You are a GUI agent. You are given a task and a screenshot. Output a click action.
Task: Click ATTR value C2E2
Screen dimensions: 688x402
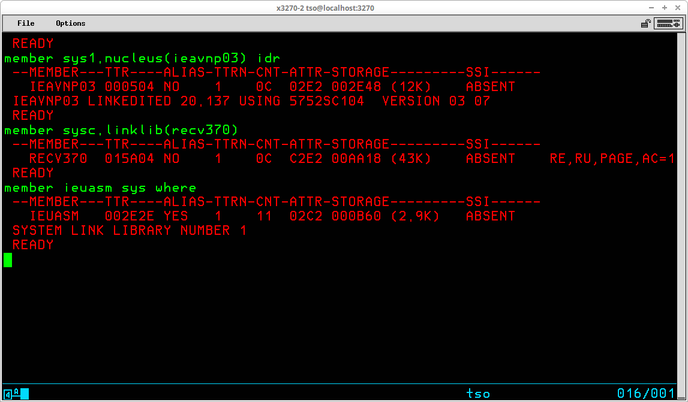[306, 159]
